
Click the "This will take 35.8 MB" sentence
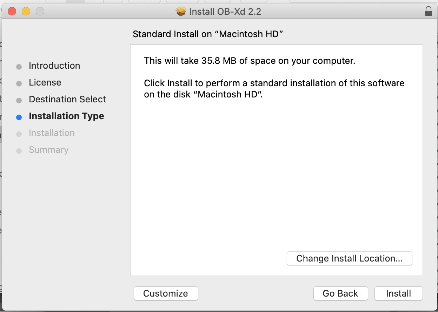250,61
